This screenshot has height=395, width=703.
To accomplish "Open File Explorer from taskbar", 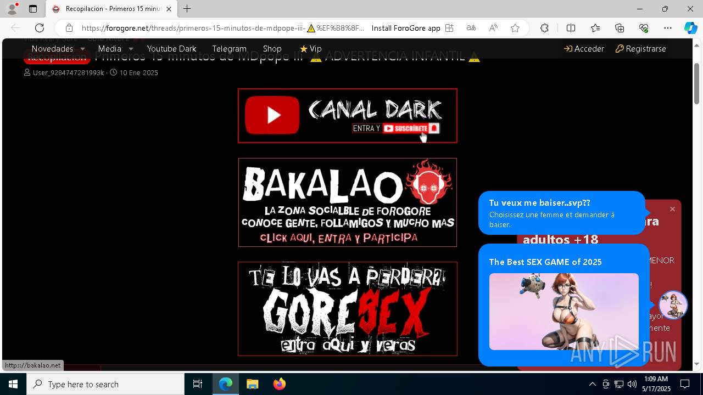I will pos(252,384).
